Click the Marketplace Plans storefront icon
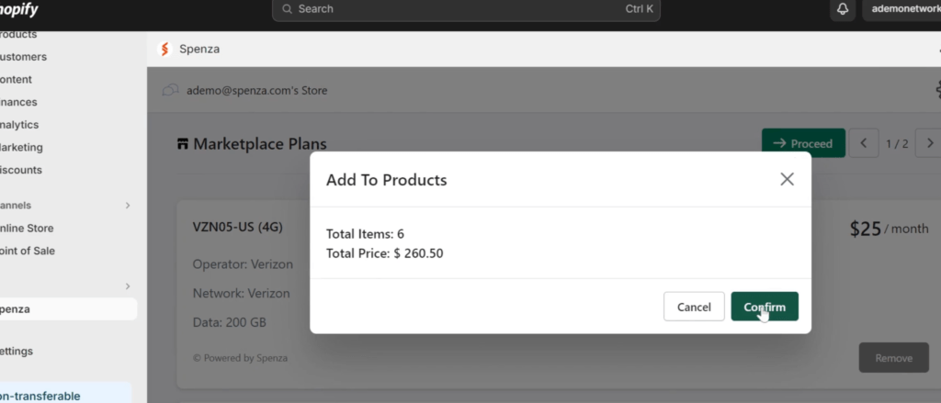 [183, 144]
